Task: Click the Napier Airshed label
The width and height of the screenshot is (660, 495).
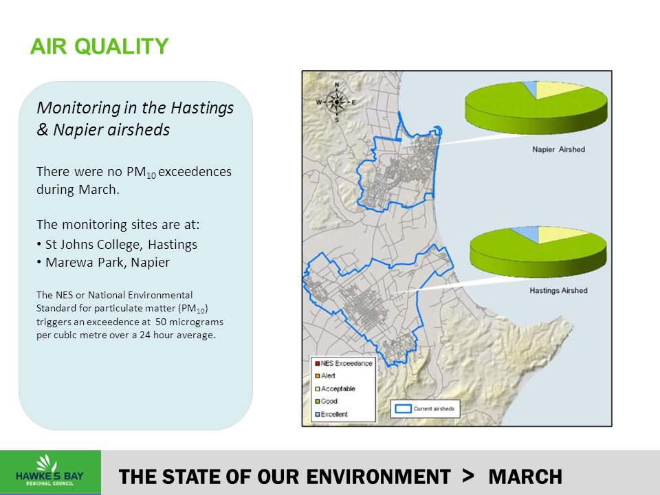Action: click(x=558, y=149)
